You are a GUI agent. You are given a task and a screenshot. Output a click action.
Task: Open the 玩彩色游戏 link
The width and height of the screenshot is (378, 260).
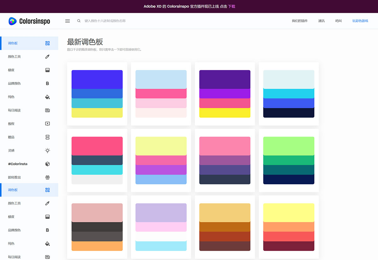click(x=360, y=20)
